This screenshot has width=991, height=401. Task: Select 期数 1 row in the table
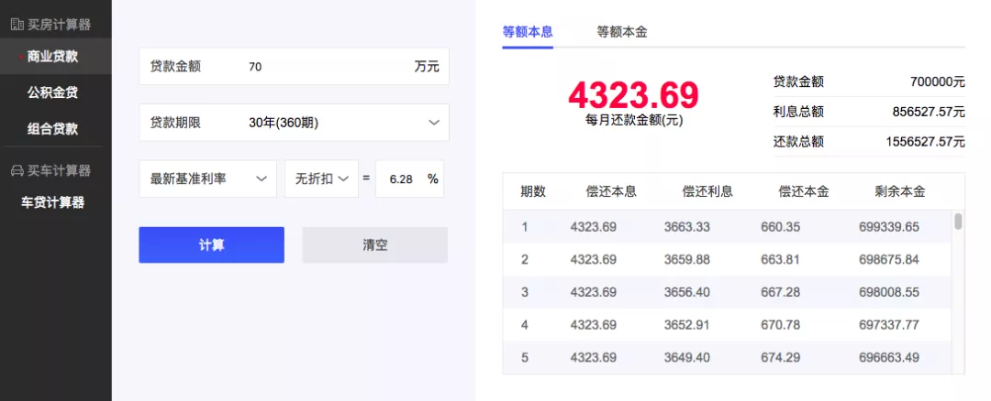(728, 227)
